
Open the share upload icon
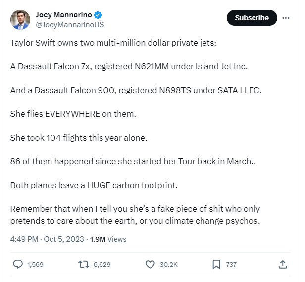click(x=283, y=265)
